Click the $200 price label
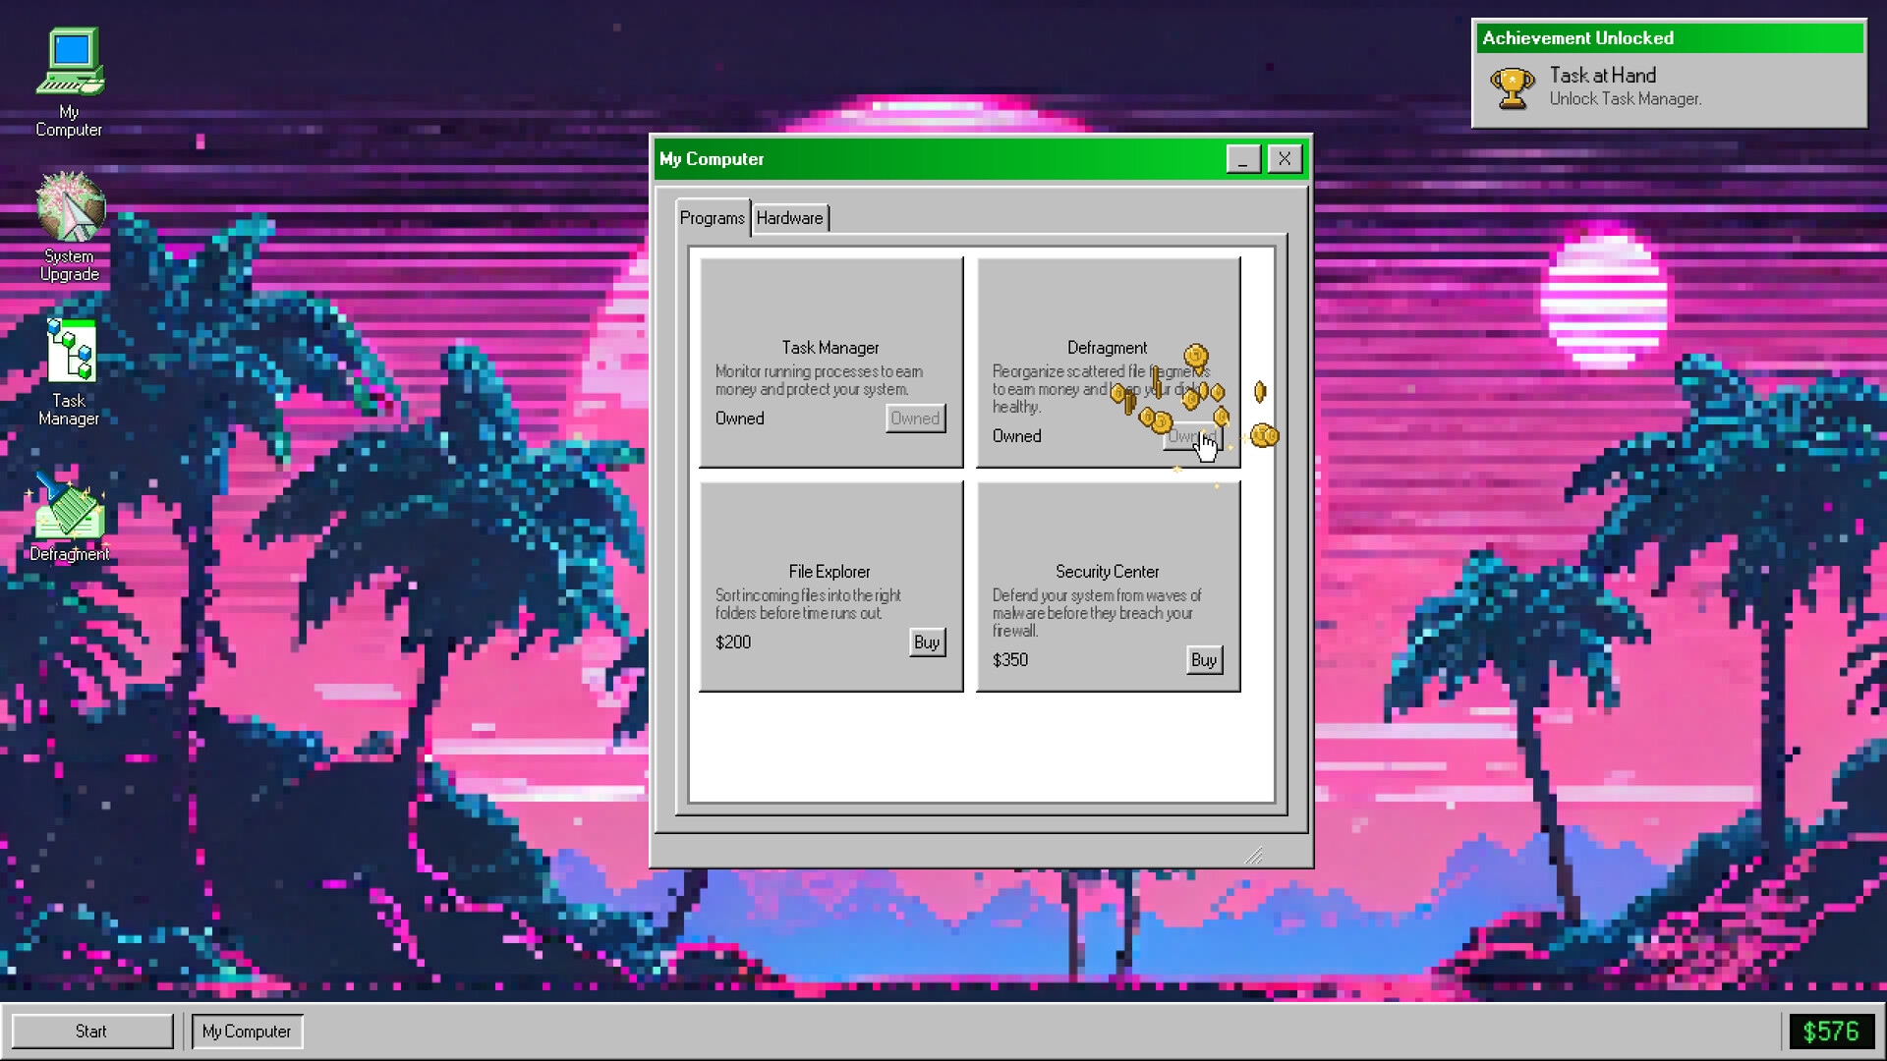The width and height of the screenshot is (1887, 1061). 733,642
